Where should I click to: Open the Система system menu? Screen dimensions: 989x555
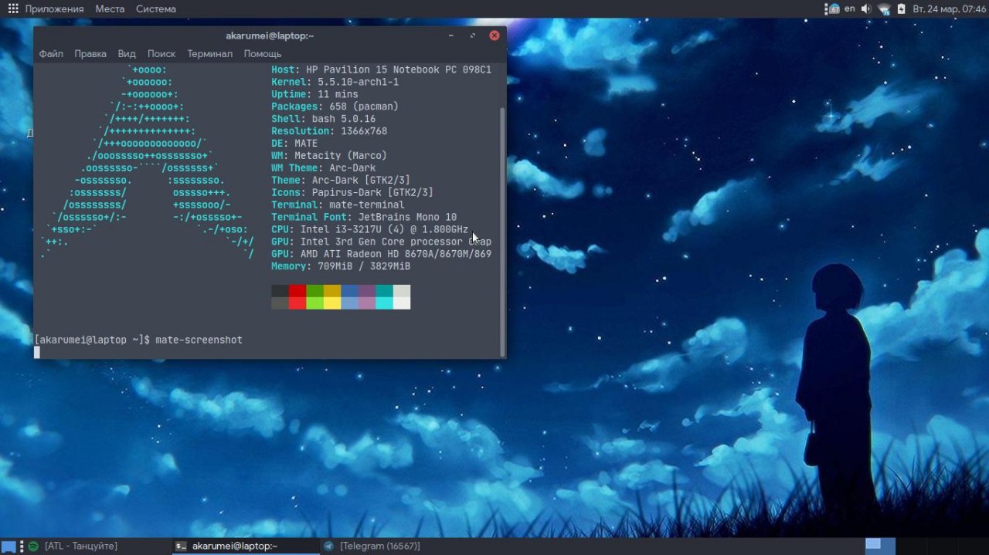coord(155,9)
